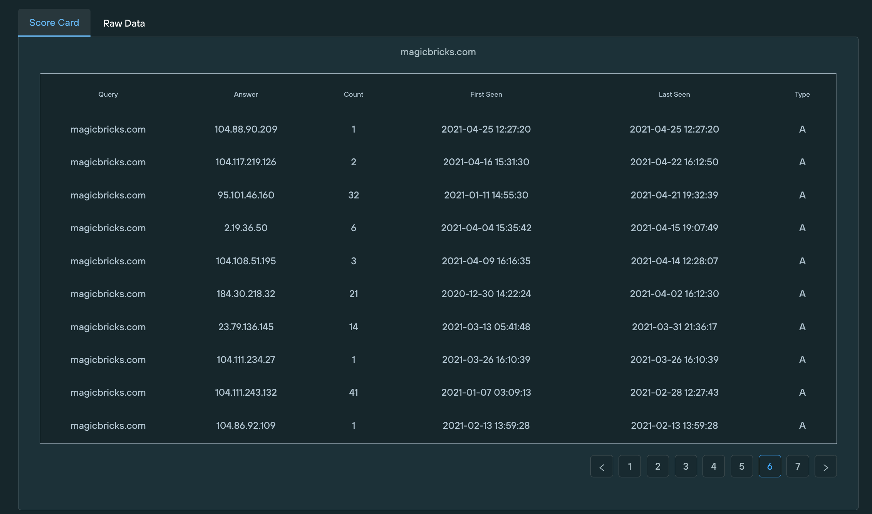Click the magicbricks.com title above table
This screenshot has width=872, height=514.
pyautogui.click(x=438, y=52)
